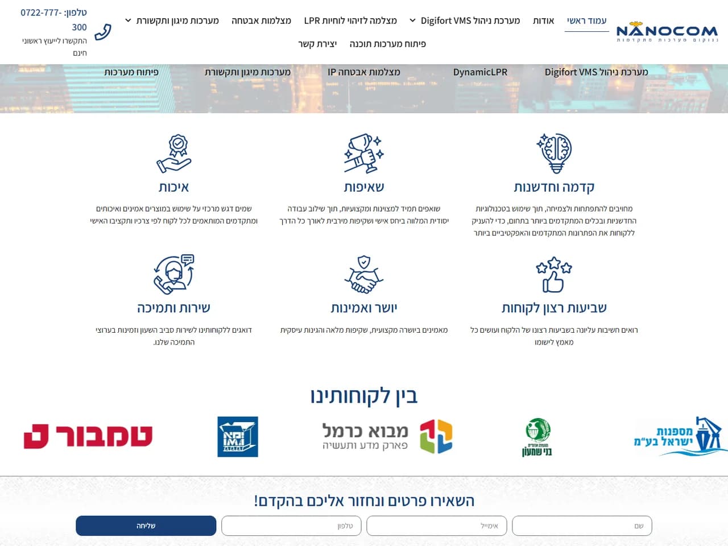This screenshot has height=546, width=728.
Task: Open פיתוח מערכות תוכנה menu item
Action: [387, 44]
